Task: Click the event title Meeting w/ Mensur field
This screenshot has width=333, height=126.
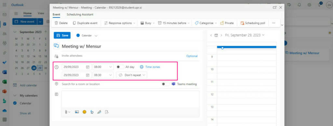Action: tap(130, 46)
